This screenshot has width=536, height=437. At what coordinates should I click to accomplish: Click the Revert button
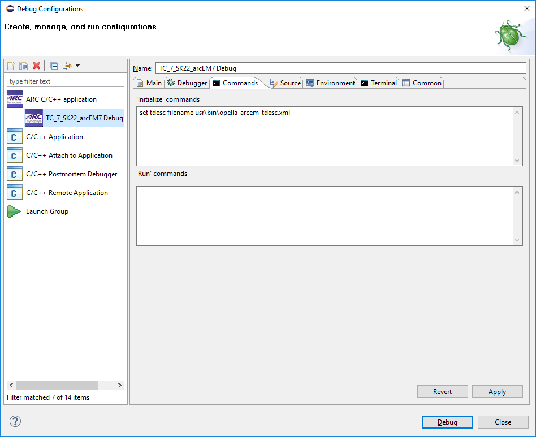tap(442, 392)
